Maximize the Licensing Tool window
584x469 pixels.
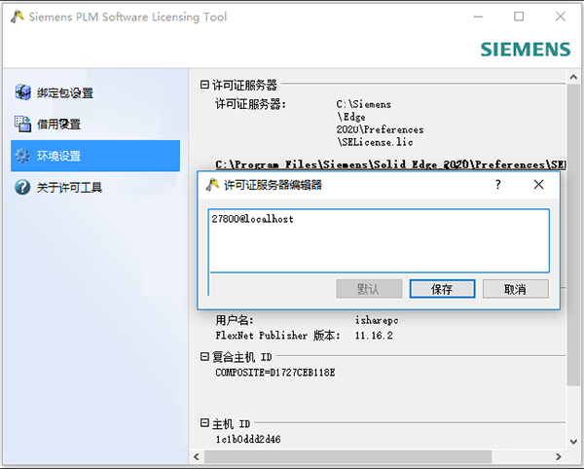point(519,17)
